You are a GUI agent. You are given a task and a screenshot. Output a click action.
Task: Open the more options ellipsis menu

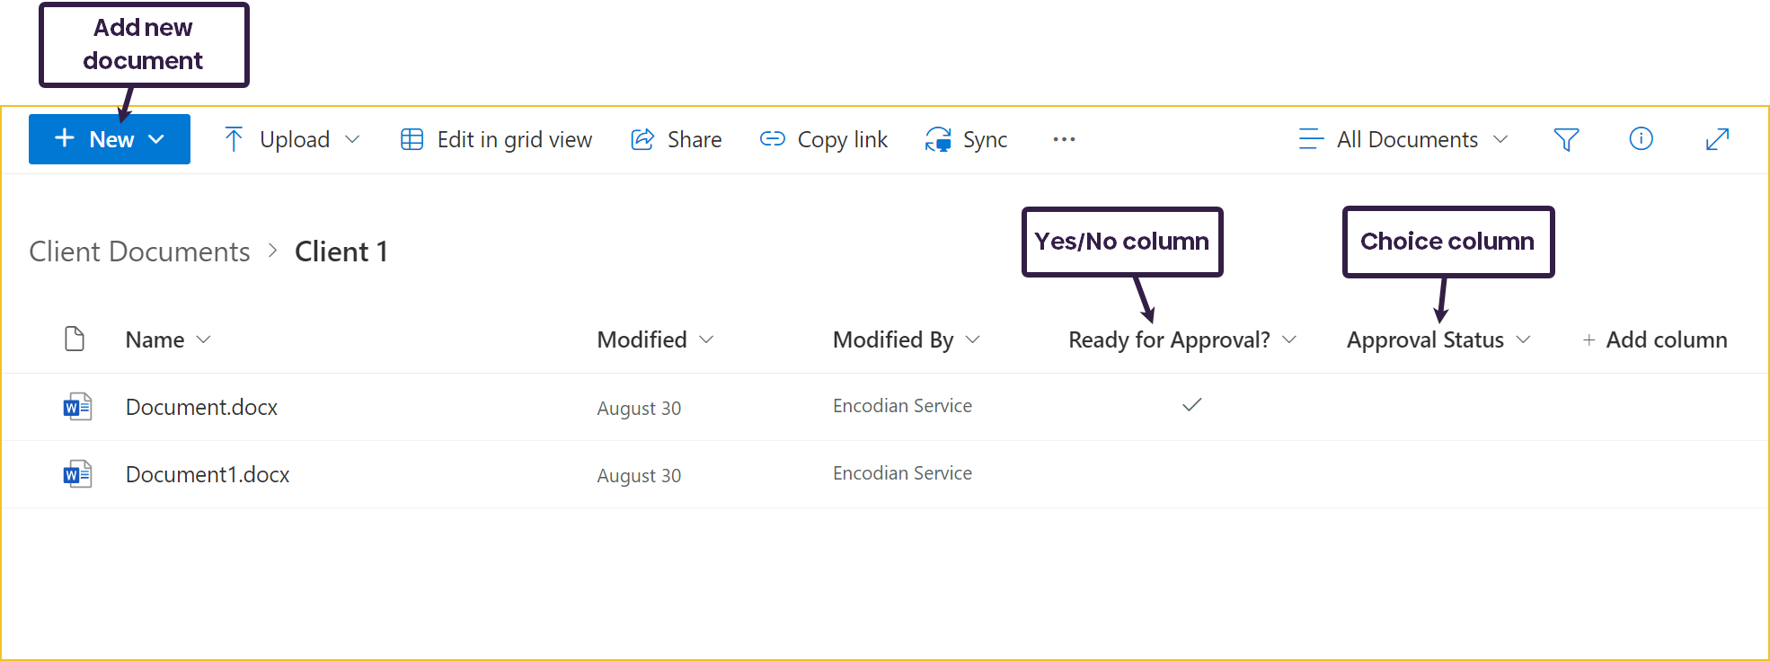tap(1064, 139)
